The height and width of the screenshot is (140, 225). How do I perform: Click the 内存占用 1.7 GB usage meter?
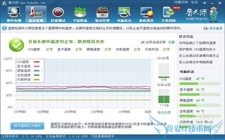click(x=164, y=96)
